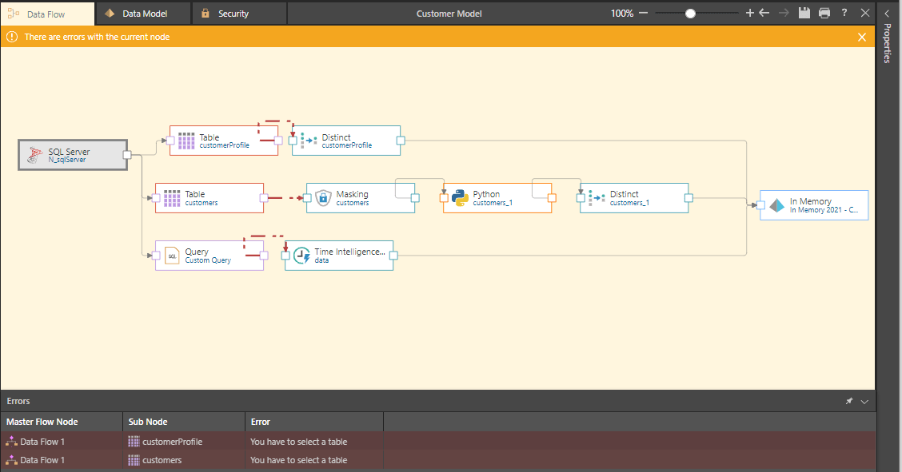Image resolution: width=902 pixels, height=472 pixels.
Task: Click the warning icon in error banner
Action: [11, 37]
